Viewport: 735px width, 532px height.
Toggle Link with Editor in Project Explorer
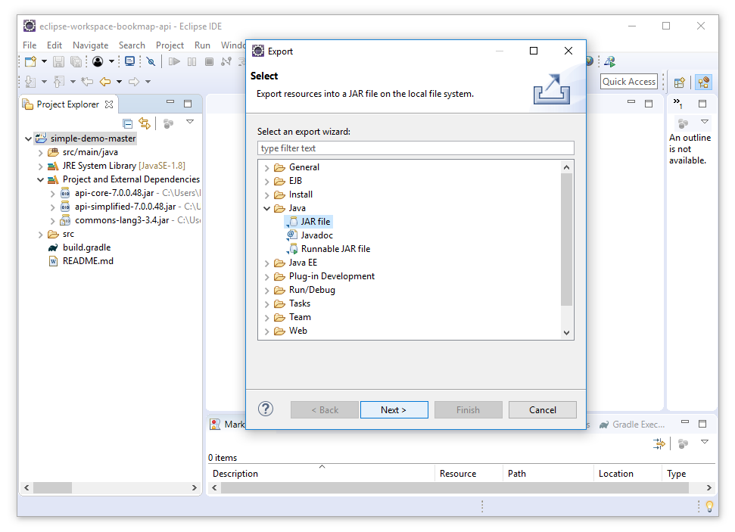(x=145, y=123)
